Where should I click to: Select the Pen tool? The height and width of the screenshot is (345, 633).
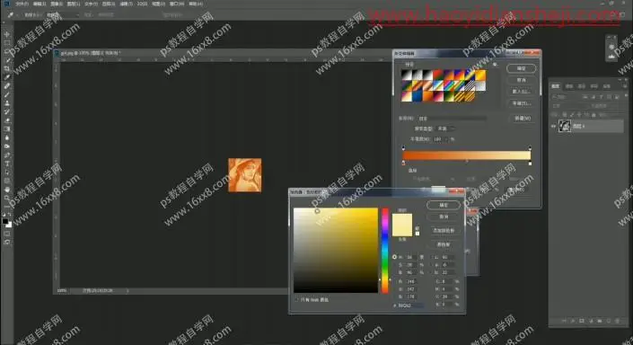7,155
